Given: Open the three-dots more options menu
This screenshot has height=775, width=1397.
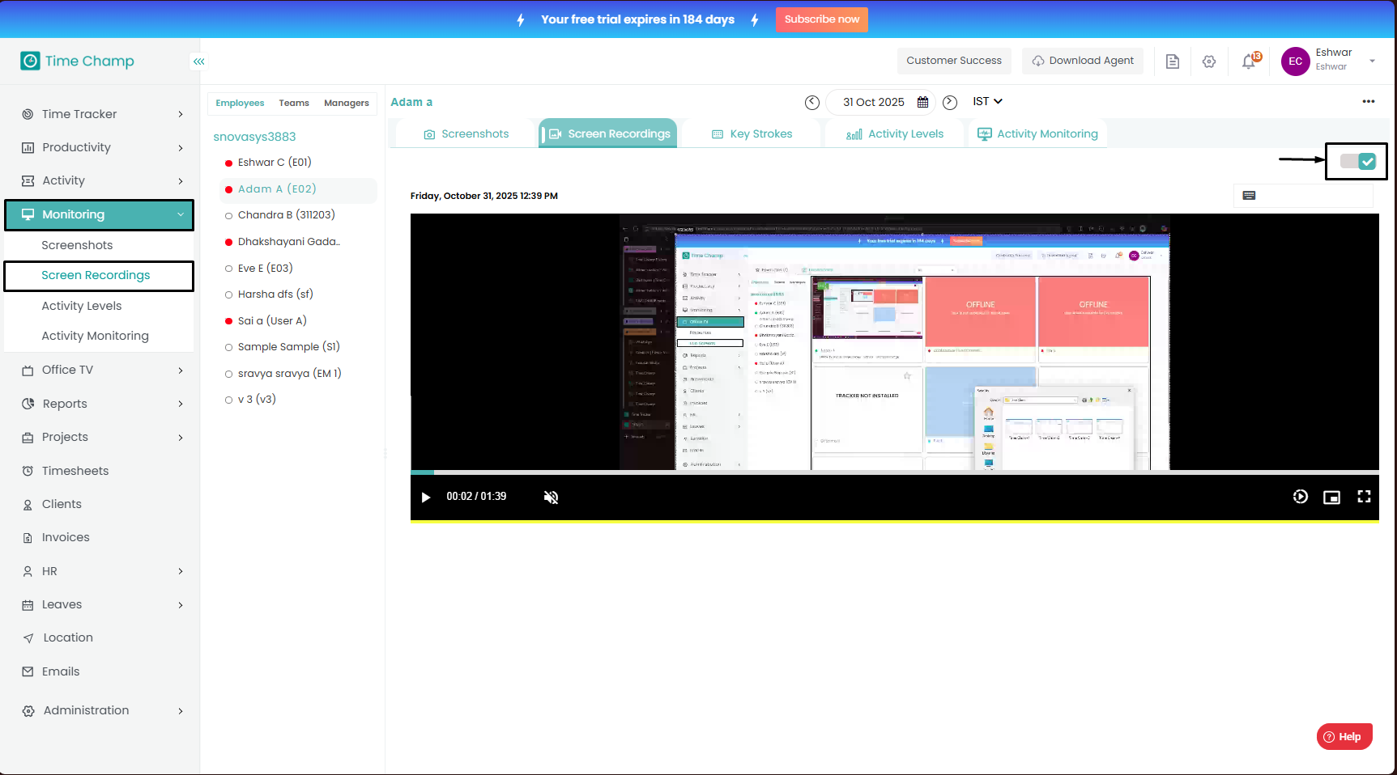Looking at the screenshot, I should coord(1369,101).
